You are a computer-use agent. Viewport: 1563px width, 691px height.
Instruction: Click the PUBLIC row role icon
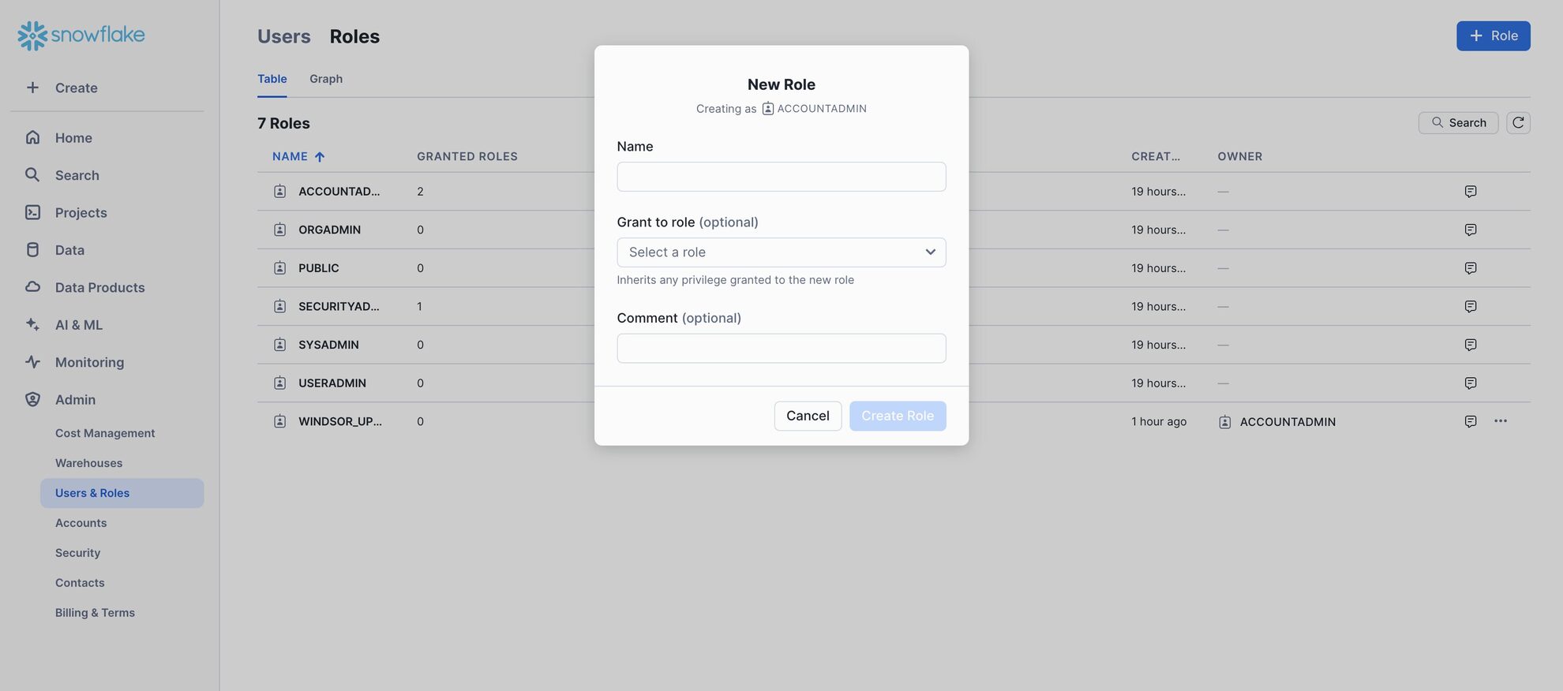279,268
